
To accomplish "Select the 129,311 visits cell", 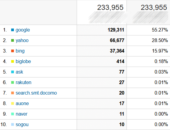I will coord(102,30).
